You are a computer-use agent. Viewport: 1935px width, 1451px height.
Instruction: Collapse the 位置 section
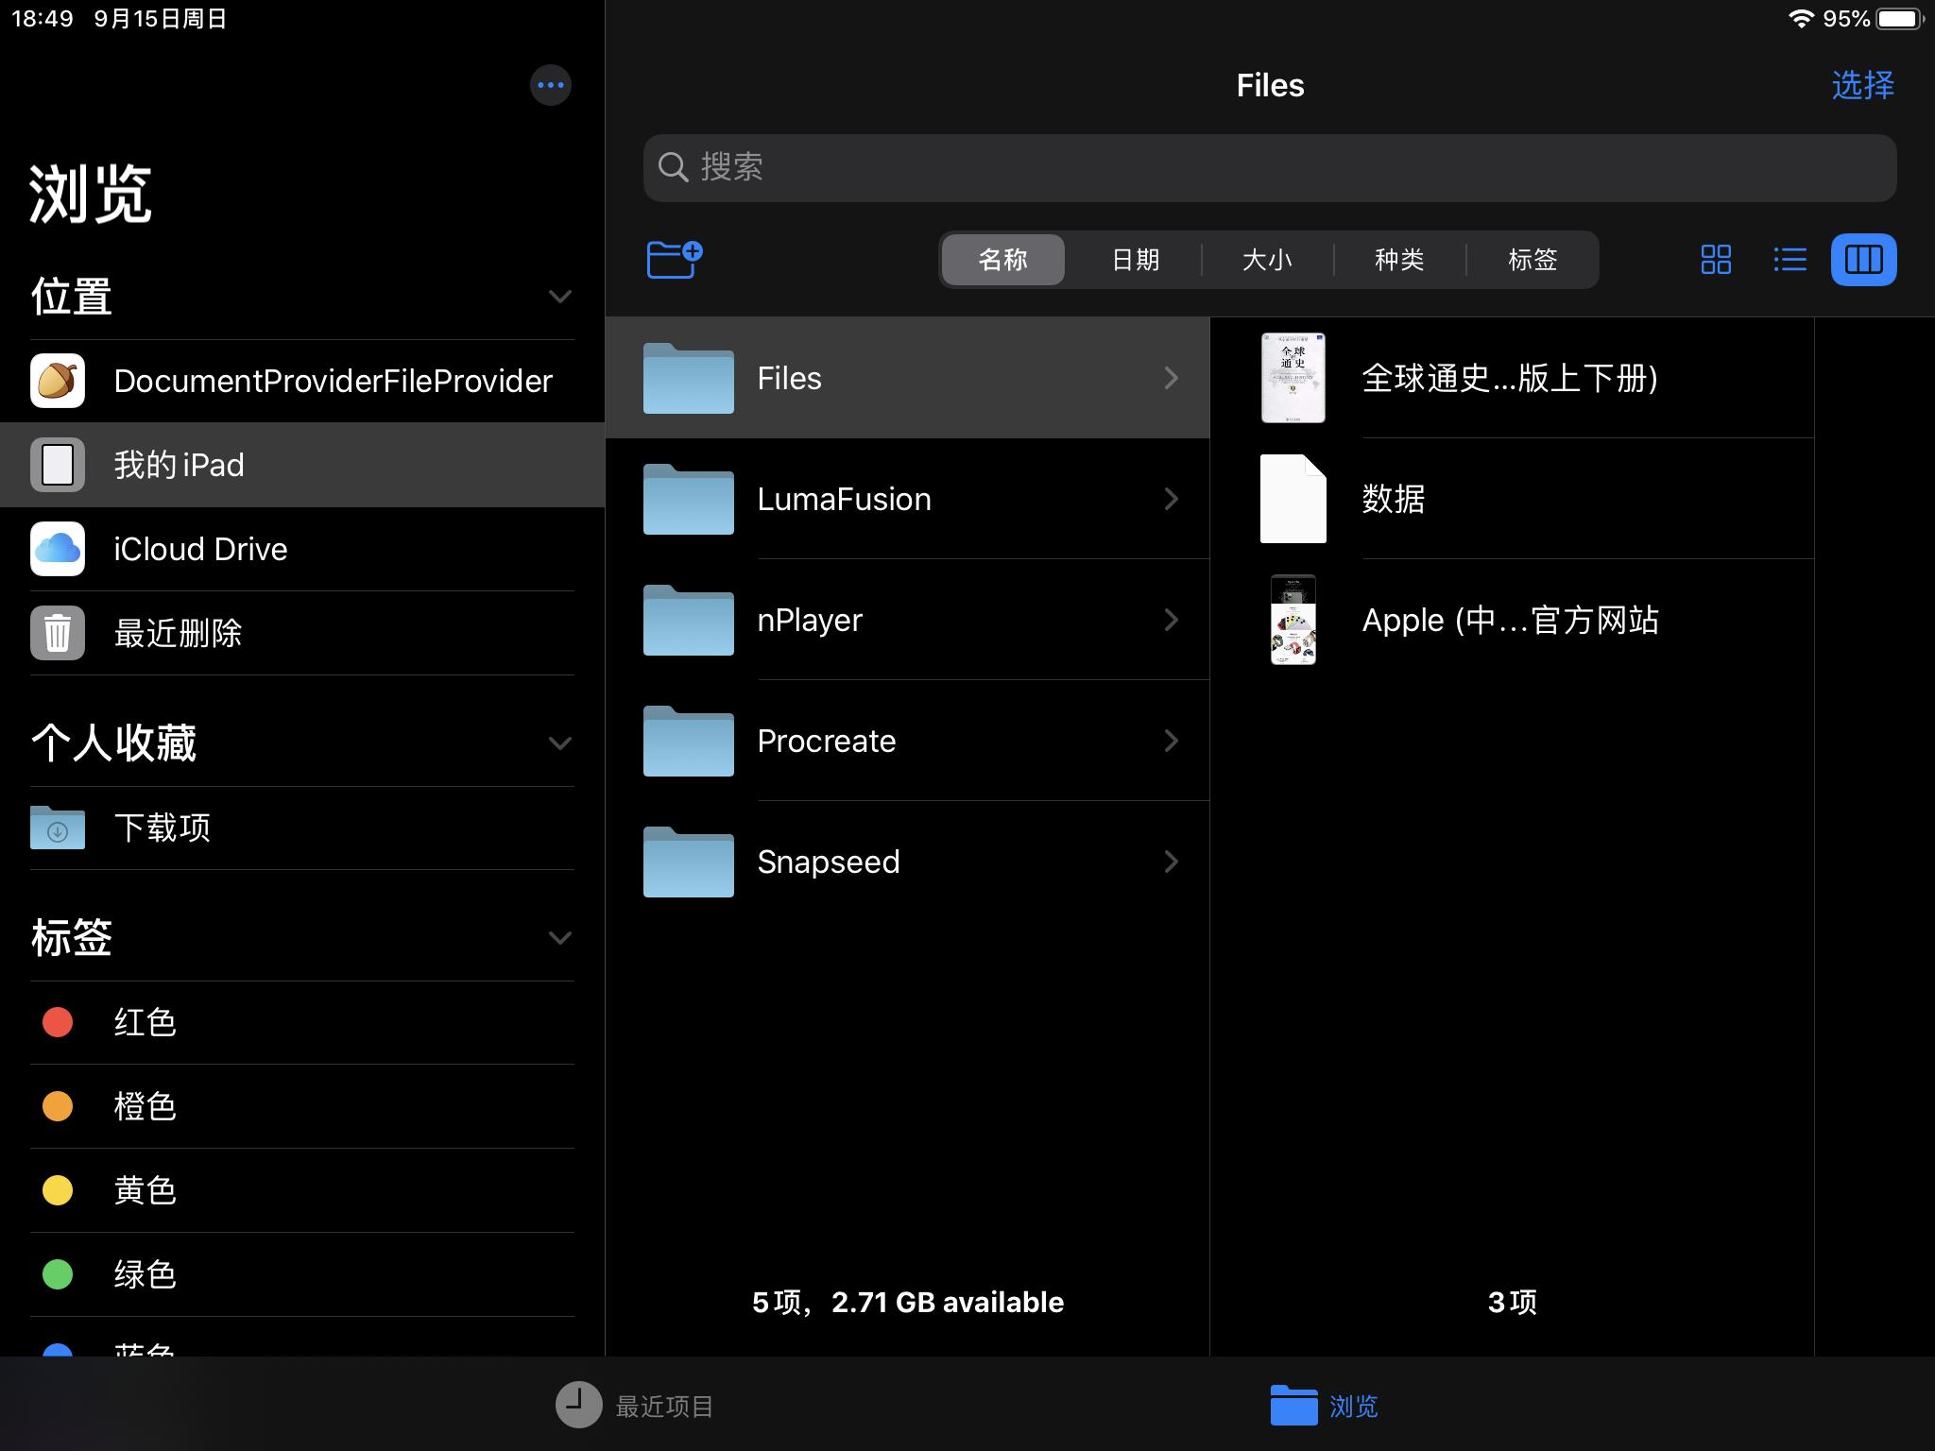[x=559, y=297]
